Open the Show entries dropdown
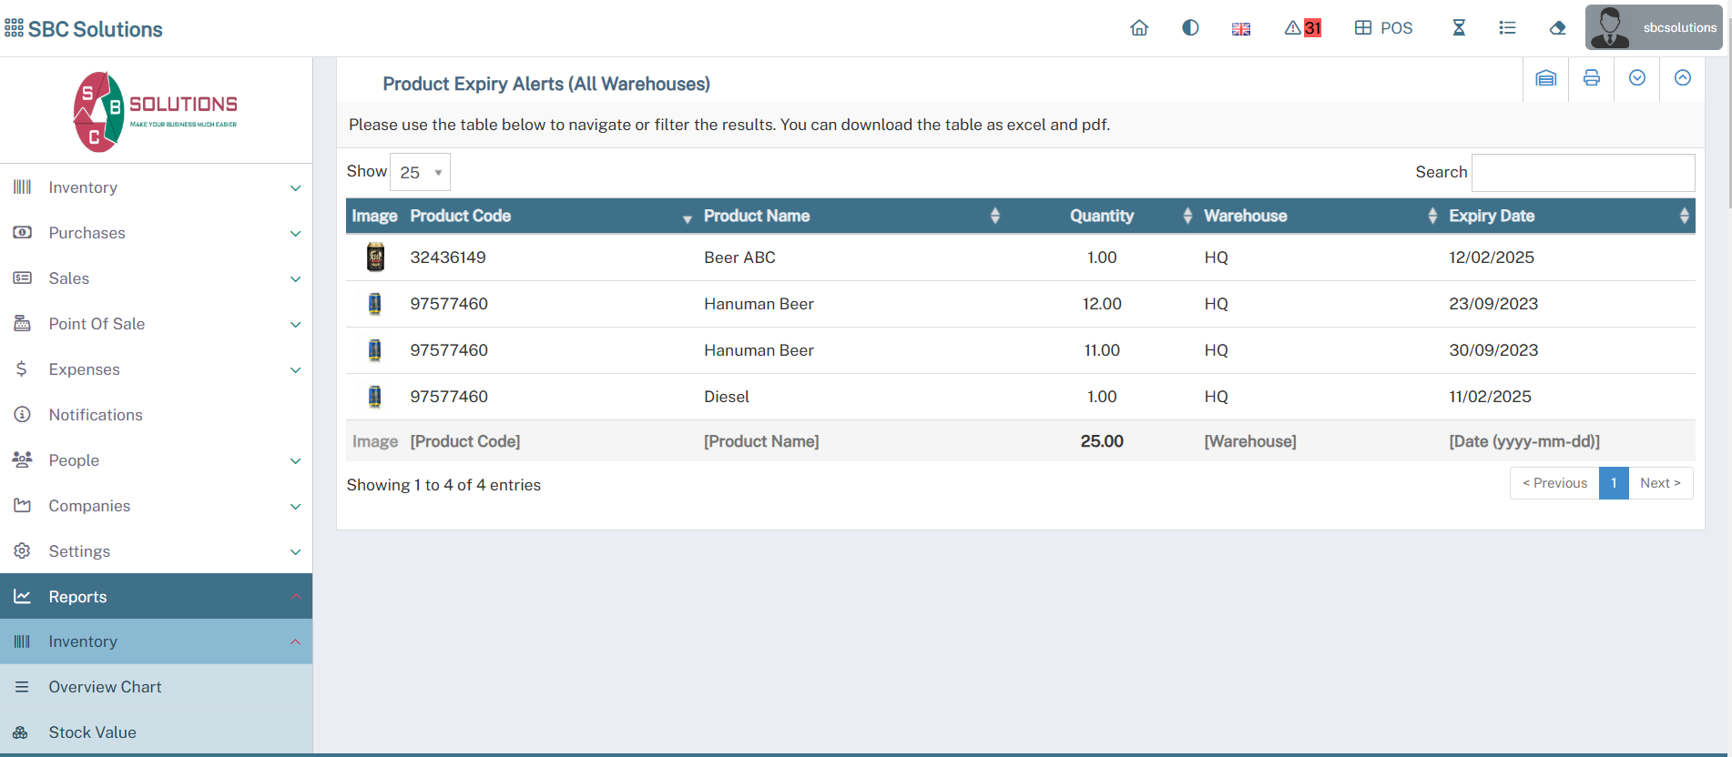 [x=420, y=172]
